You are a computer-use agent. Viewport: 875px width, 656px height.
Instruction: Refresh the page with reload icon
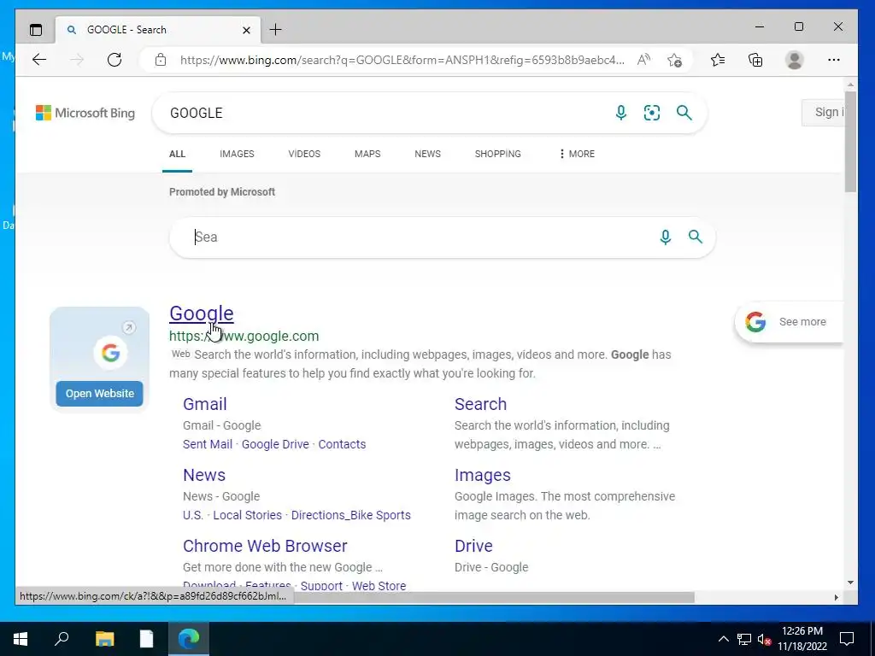pos(115,60)
